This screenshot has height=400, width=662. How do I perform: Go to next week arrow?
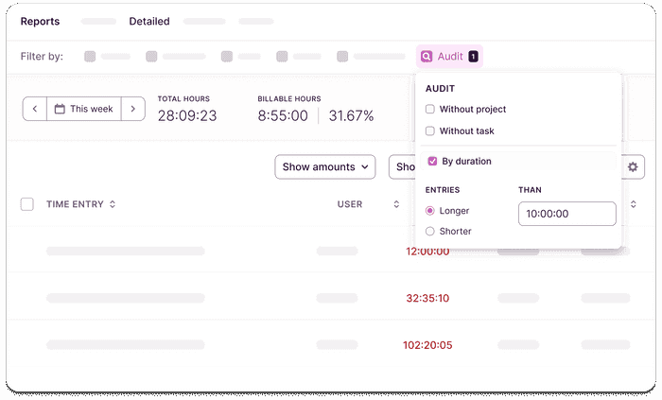click(x=133, y=109)
